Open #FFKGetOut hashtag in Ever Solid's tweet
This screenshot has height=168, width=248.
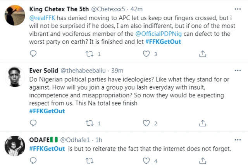(47, 111)
